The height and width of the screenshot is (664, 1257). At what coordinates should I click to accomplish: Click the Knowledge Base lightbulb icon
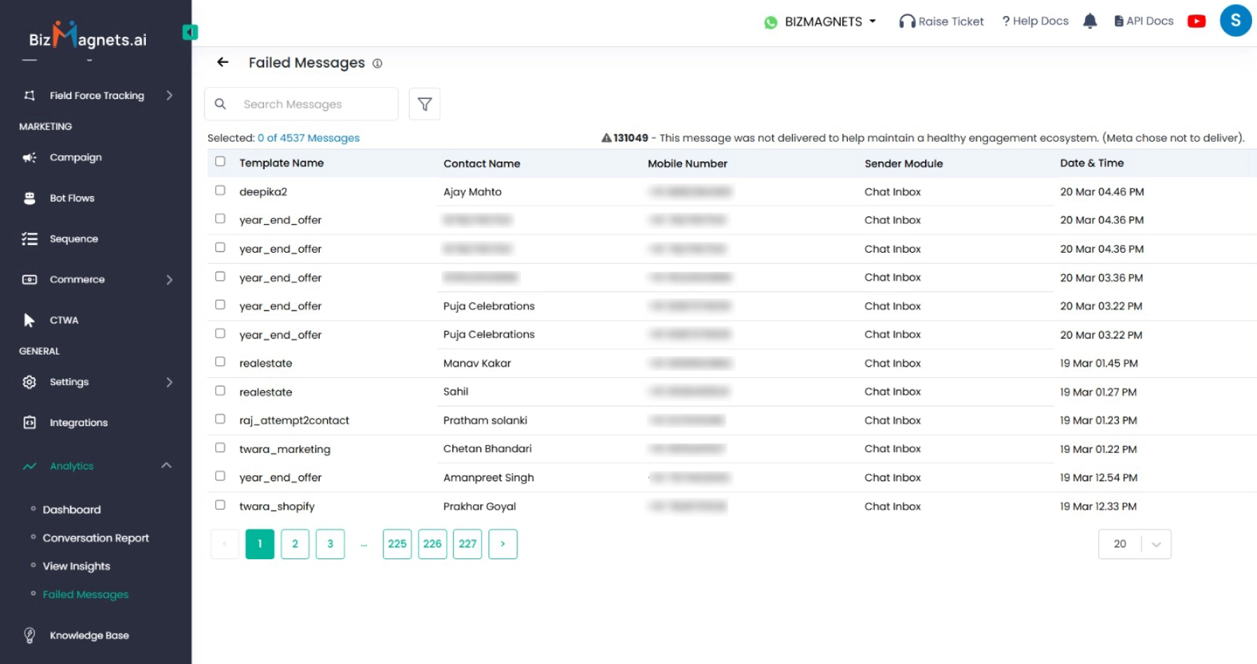click(x=30, y=636)
